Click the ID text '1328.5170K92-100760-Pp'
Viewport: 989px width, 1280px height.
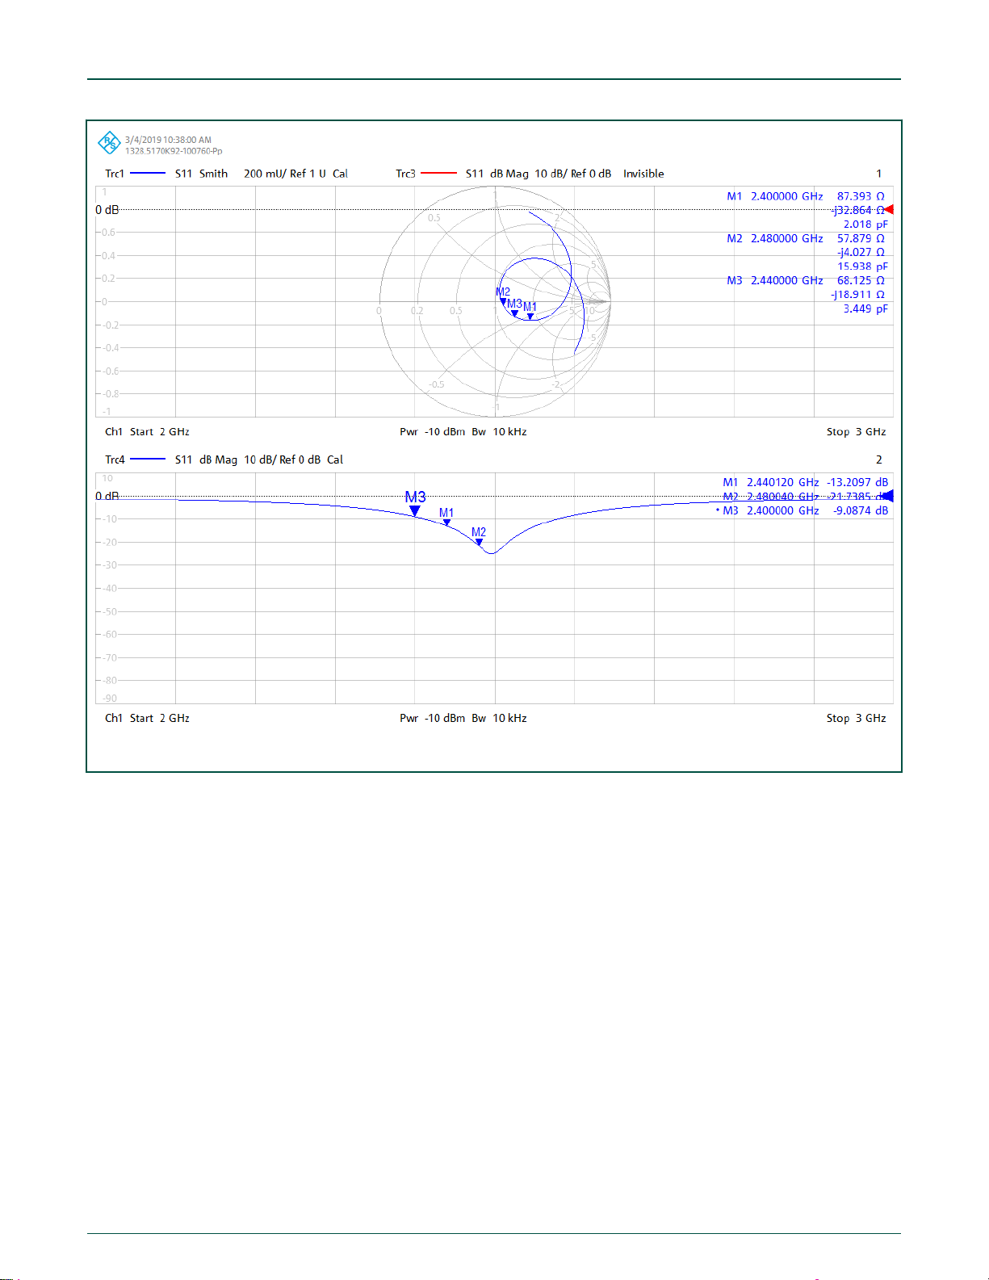pos(174,151)
